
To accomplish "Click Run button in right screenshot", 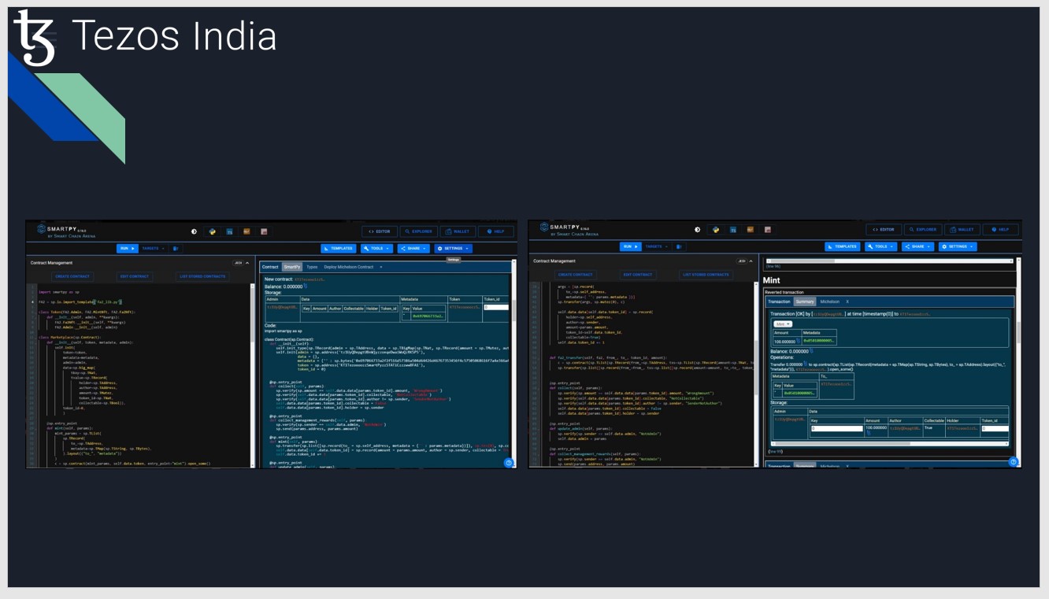I will pos(631,246).
